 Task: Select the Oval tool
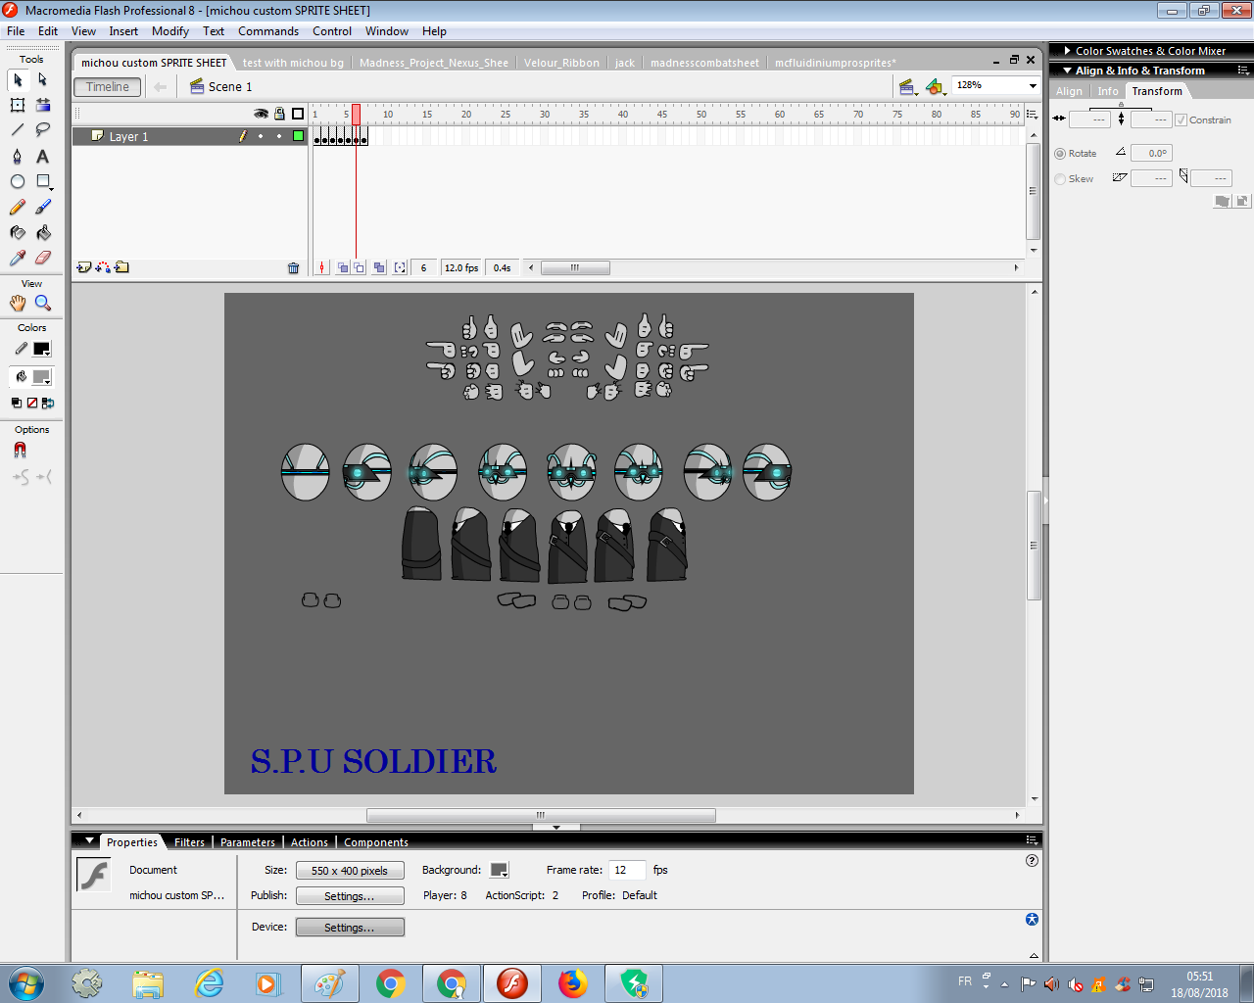[18, 181]
